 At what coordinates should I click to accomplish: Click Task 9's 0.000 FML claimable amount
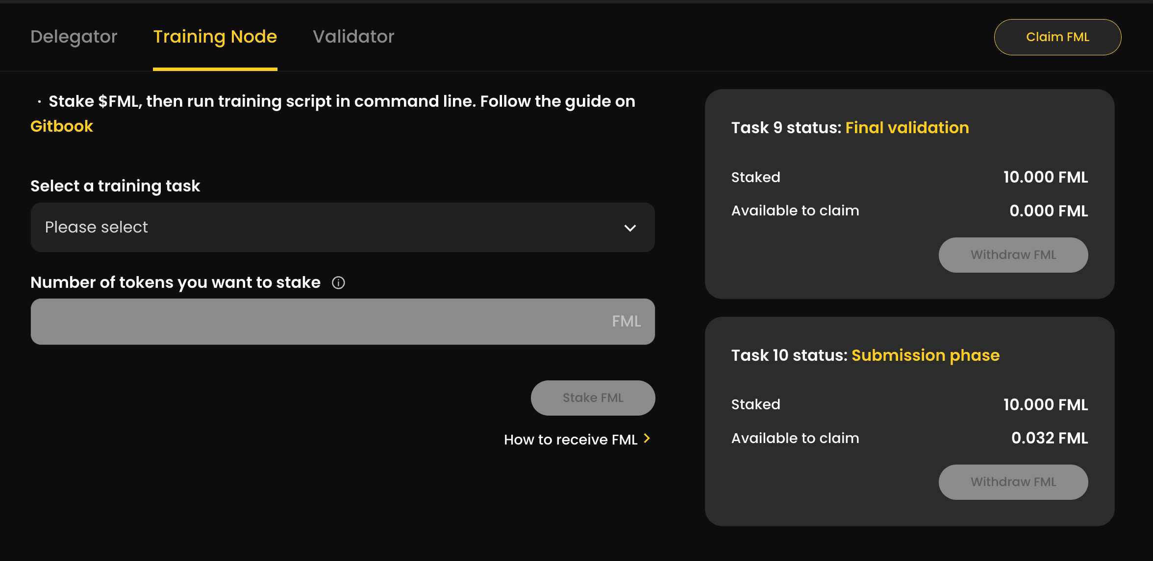tap(1049, 211)
